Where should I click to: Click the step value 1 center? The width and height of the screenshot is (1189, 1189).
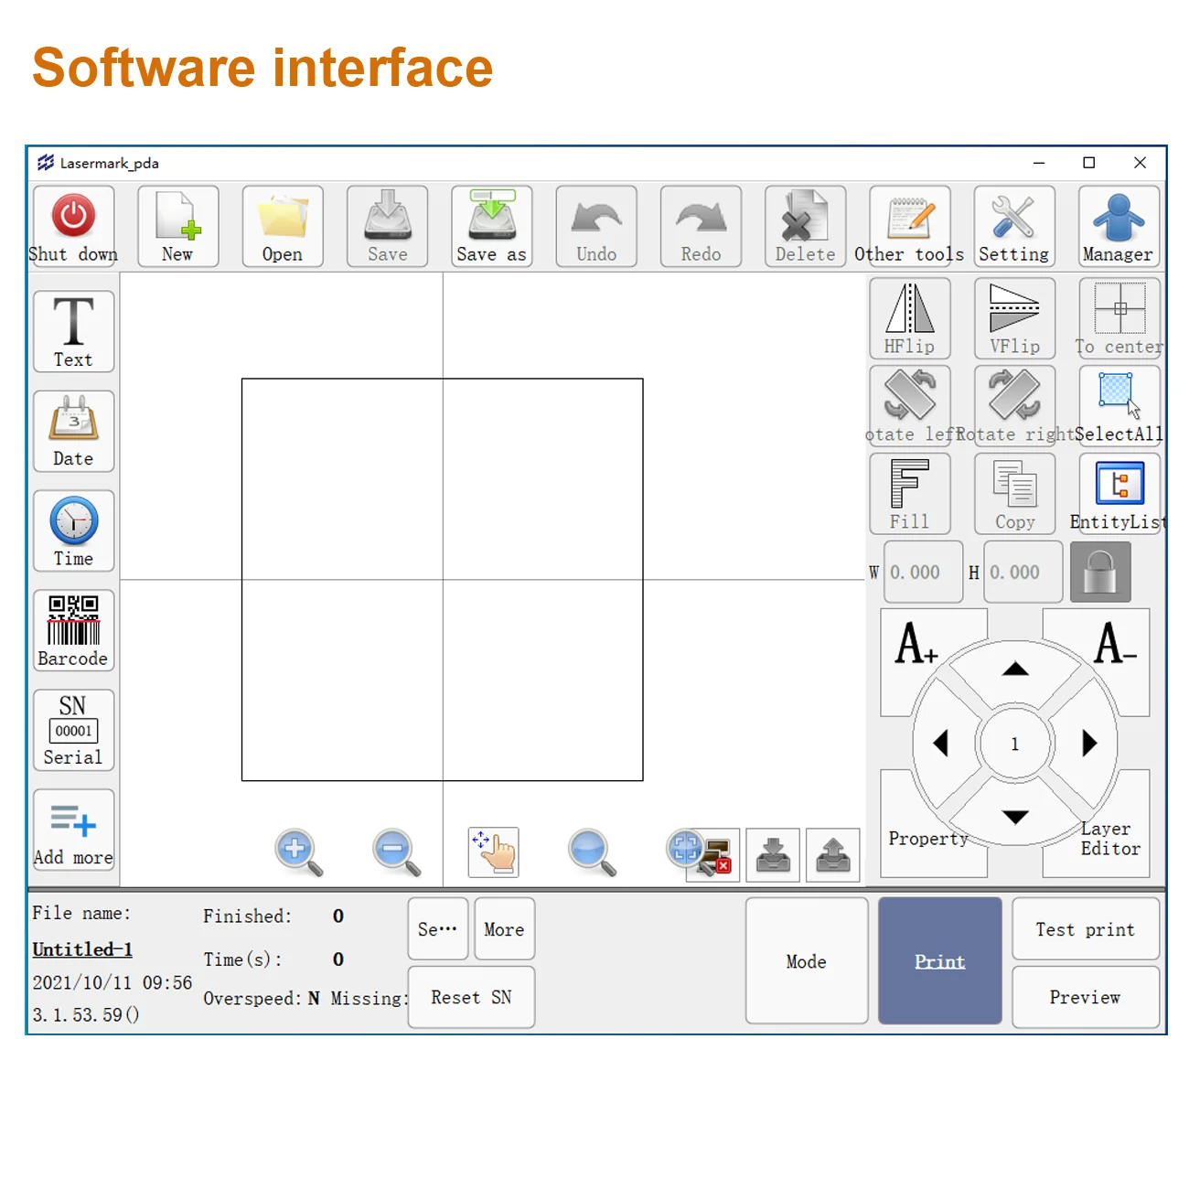pyautogui.click(x=1014, y=744)
